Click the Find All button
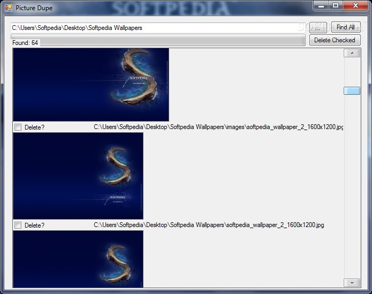 [x=346, y=27]
